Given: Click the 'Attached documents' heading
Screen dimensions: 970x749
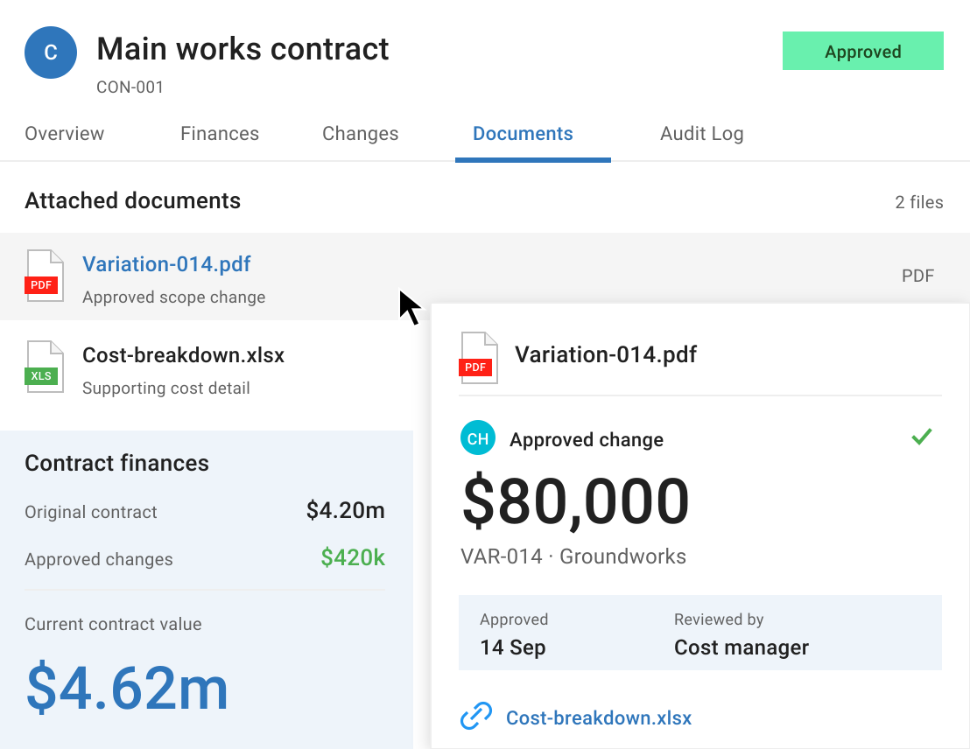Looking at the screenshot, I should click(132, 201).
